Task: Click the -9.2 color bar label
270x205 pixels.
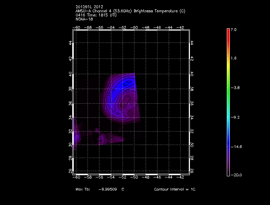Action: tap(236, 117)
